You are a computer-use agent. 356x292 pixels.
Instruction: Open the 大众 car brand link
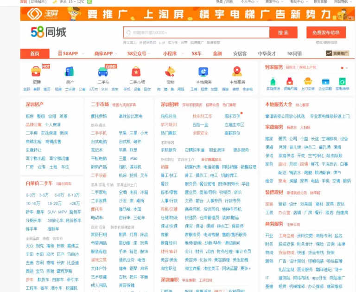pos(30,246)
